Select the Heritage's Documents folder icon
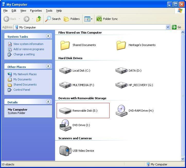 [x=121, y=45]
